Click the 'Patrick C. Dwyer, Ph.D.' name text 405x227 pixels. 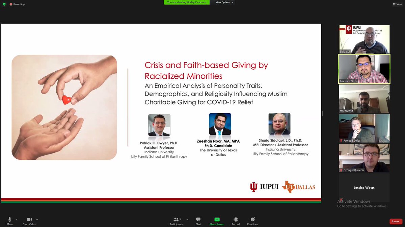pos(159,143)
